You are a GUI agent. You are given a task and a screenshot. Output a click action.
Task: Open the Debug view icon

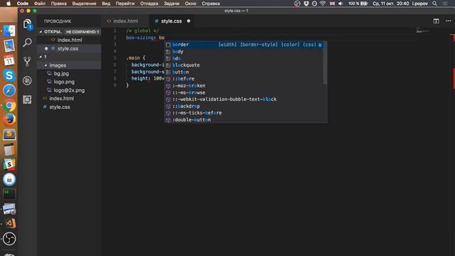click(27, 80)
